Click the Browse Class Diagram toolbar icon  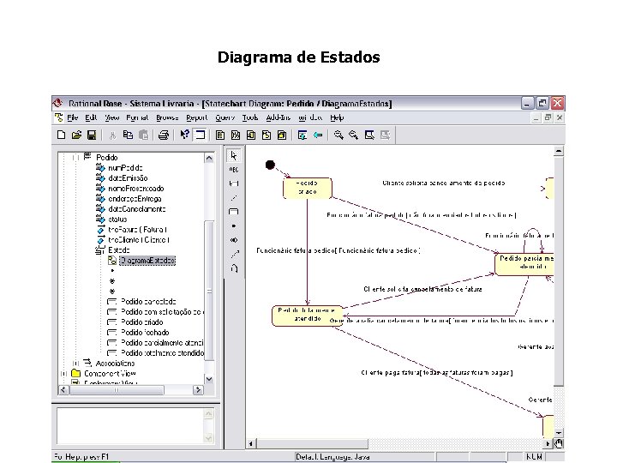(x=220, y=135)
